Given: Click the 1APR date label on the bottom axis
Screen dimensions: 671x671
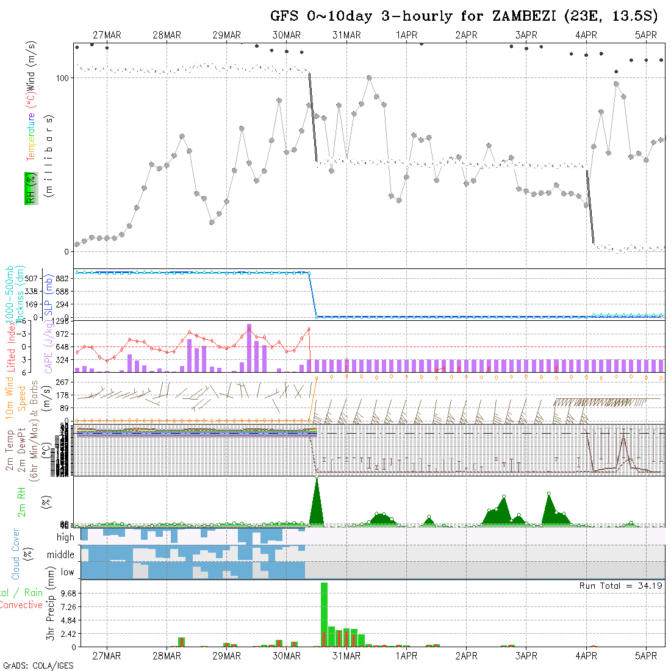Looking at the screenshot, I should point(406,656).
